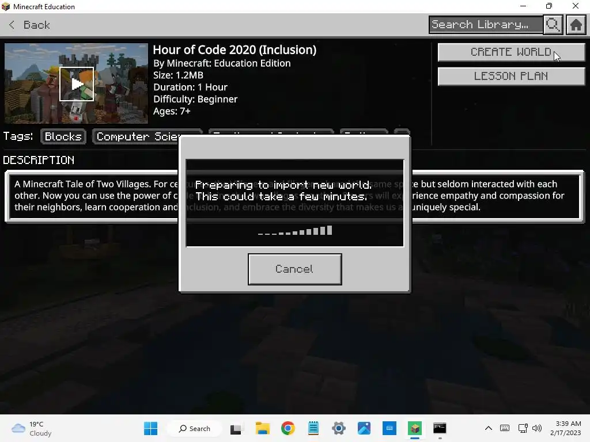Click the DESCRIPTION heading
The image size is (590, 442).
click(x=39, y=160)
